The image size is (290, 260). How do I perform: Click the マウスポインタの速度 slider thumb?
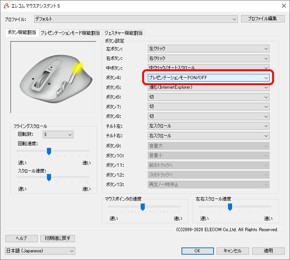[x=143, y=207]
